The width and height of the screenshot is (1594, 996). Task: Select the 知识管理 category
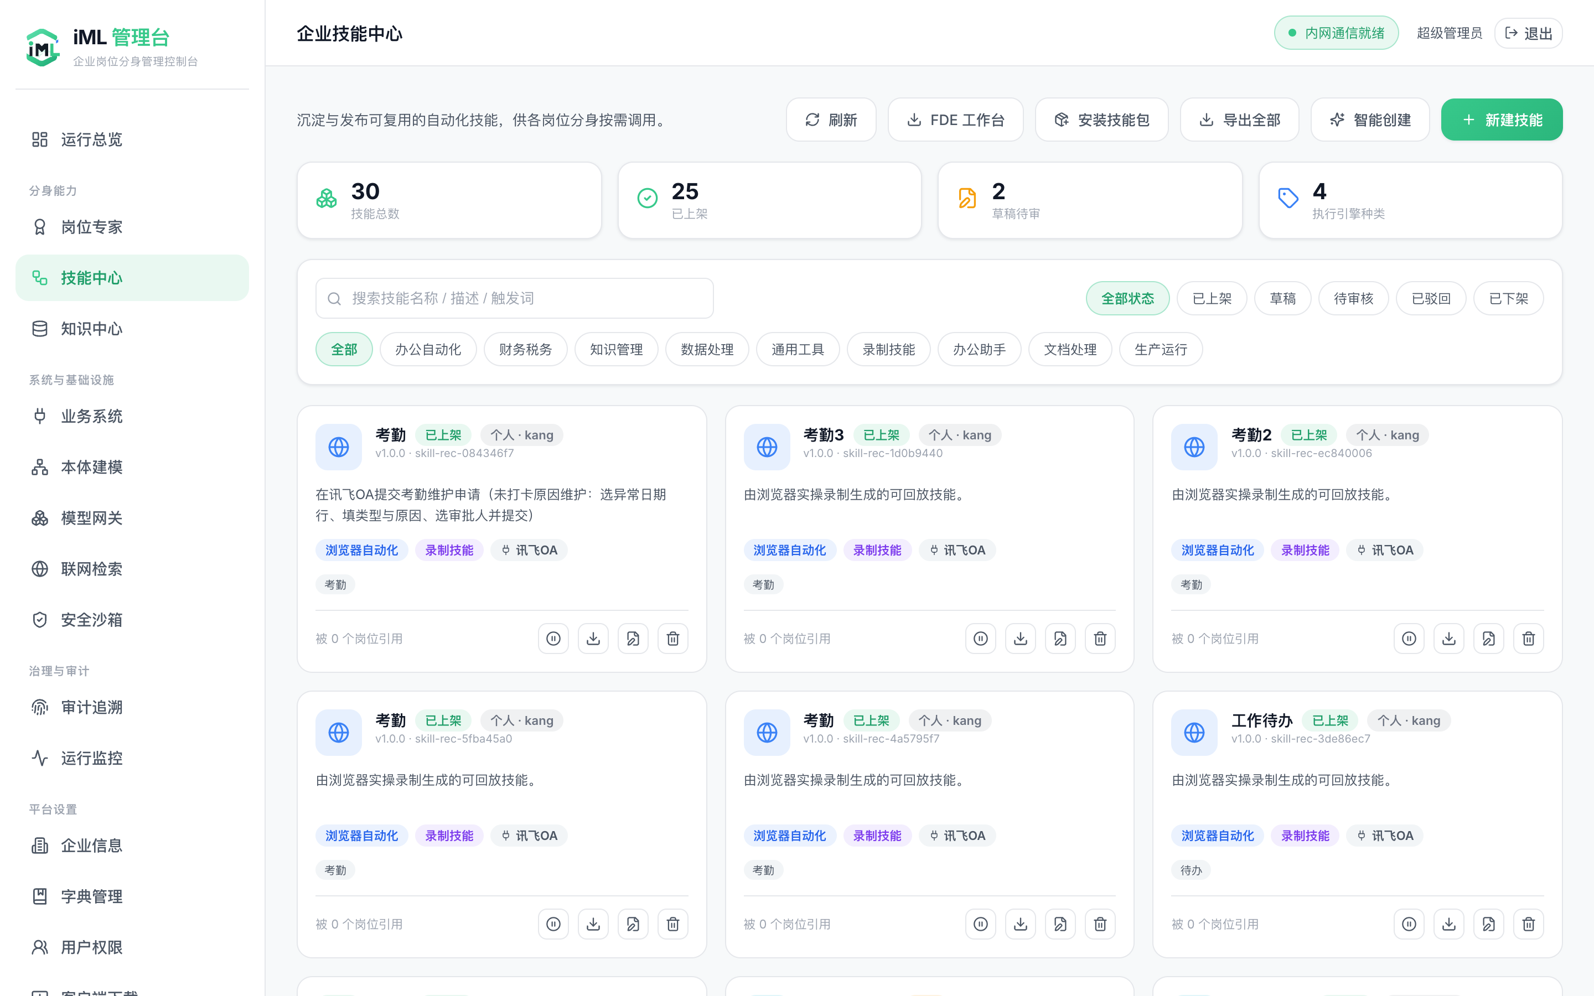click(617, 349)
